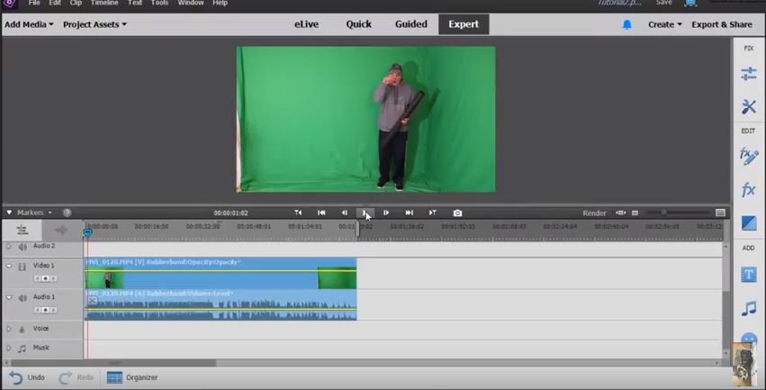Click zoom out icon beside slider
766x390 pixels.
(635, 213)
